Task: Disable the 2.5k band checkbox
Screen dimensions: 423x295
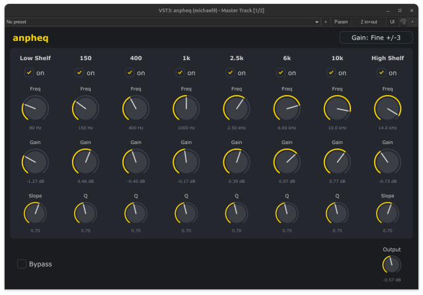Action: (231, 73)
